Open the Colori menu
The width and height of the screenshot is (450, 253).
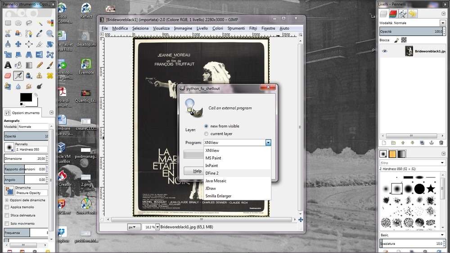tap(217, 28)
